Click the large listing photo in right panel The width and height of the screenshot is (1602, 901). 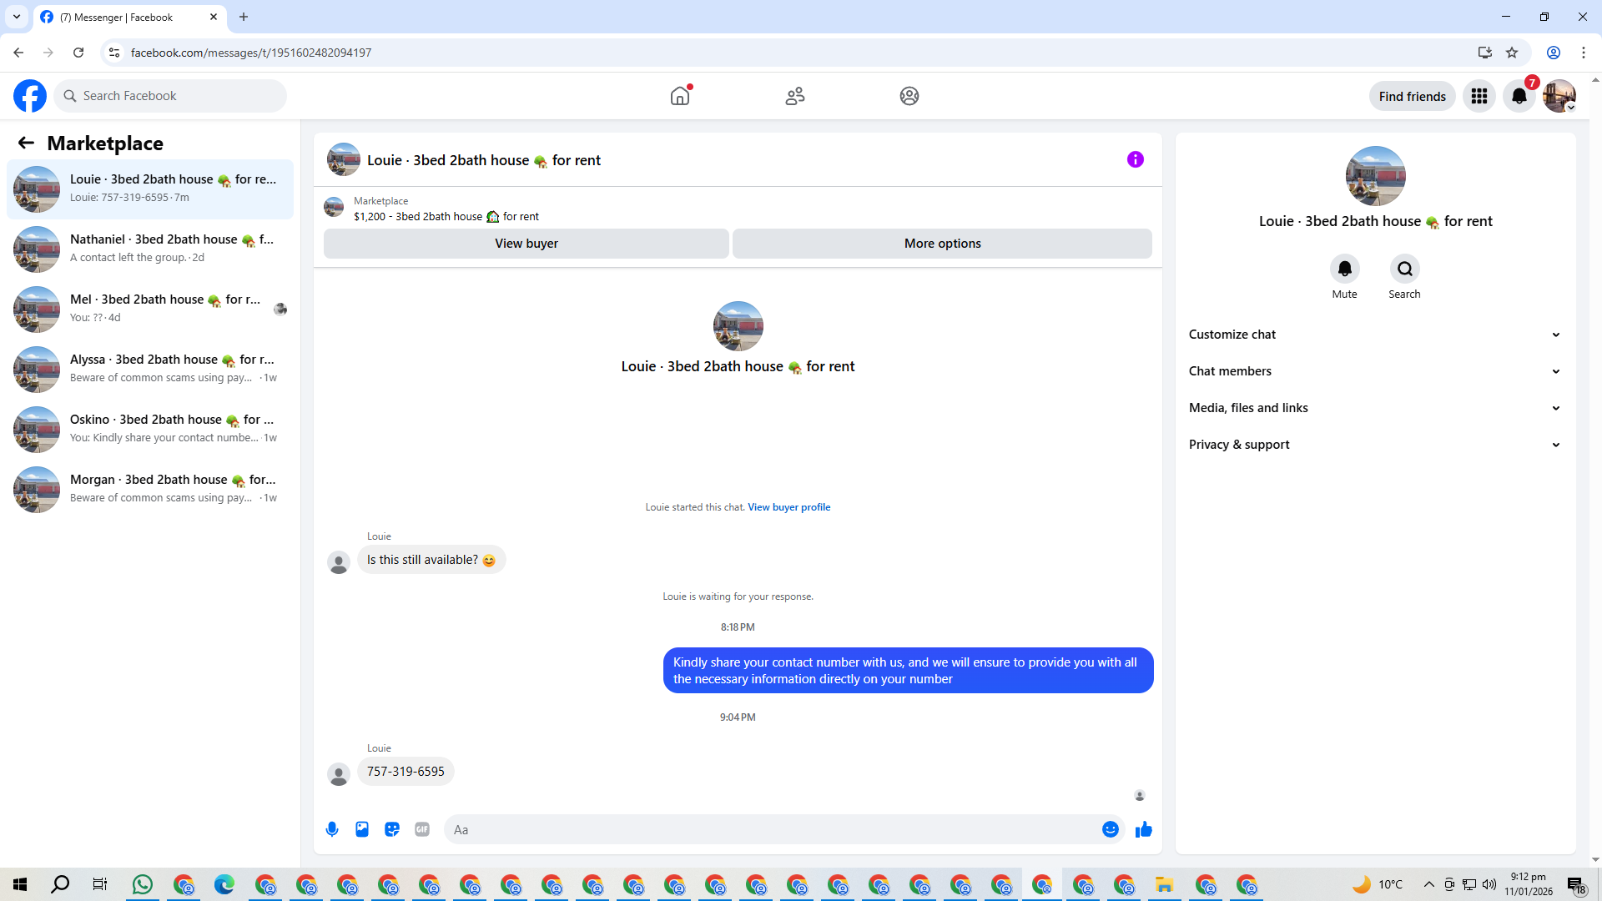1376,176
